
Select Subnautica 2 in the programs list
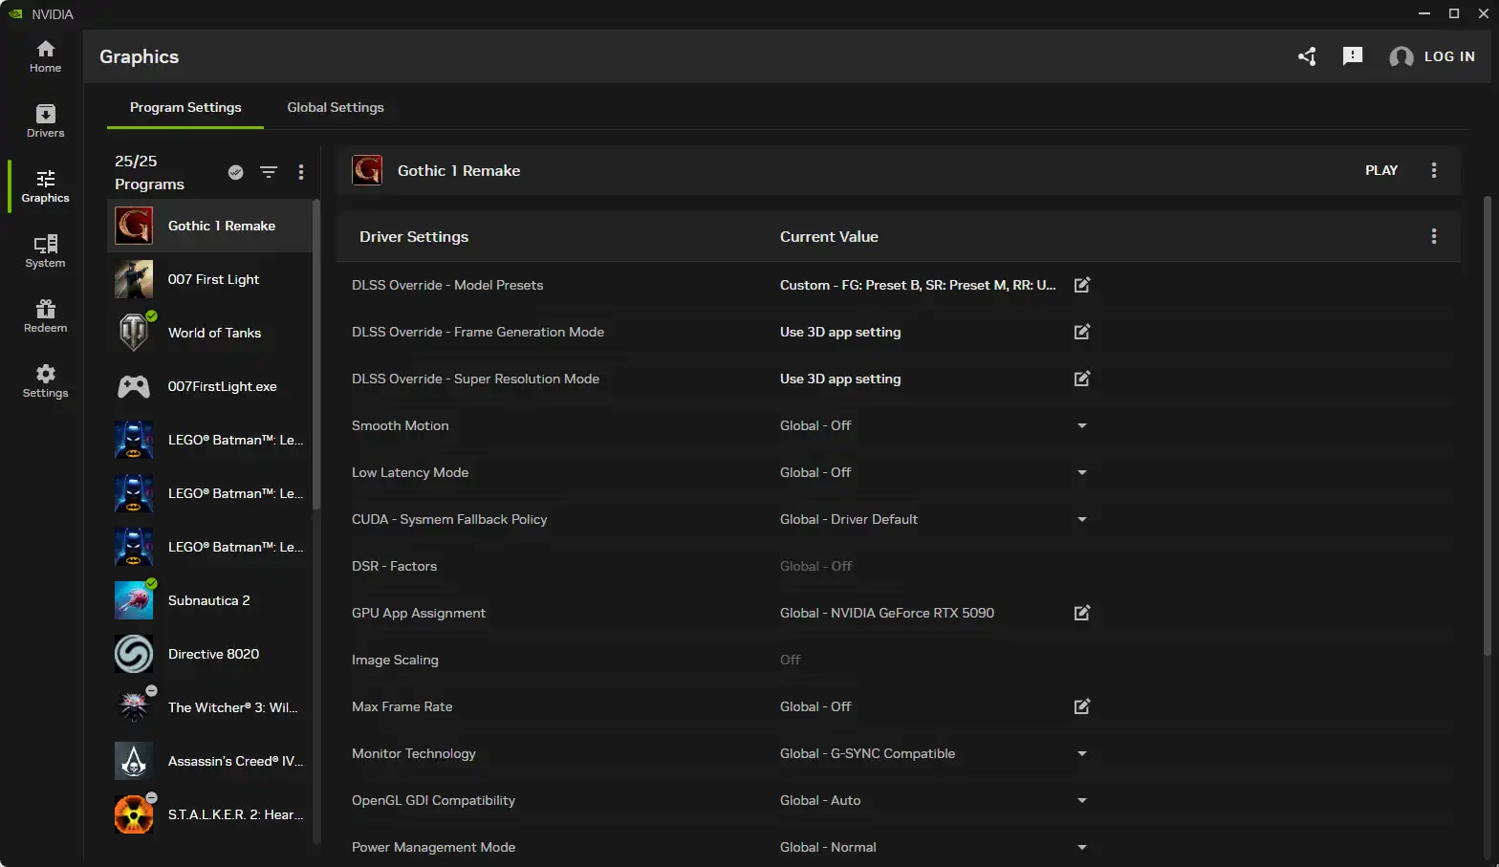pyautogui.click(x=210, y=600)
